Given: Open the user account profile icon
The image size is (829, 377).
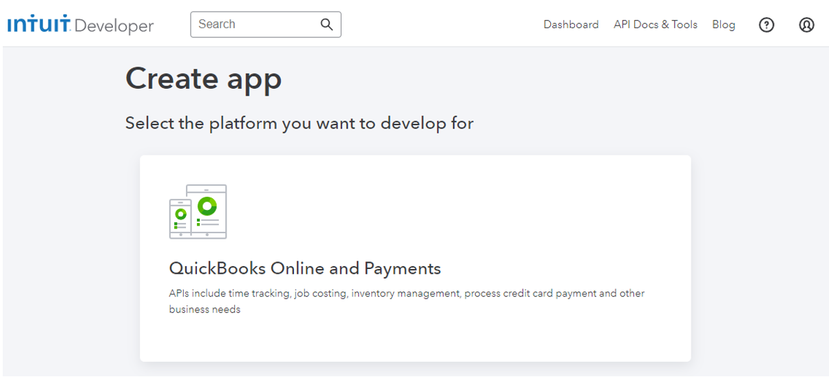Looking at the screenshot, I should (806, 25).
